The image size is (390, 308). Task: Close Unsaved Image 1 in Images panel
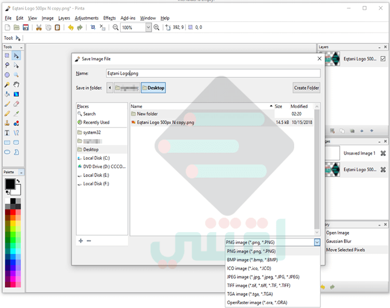(x=383, y=153)
